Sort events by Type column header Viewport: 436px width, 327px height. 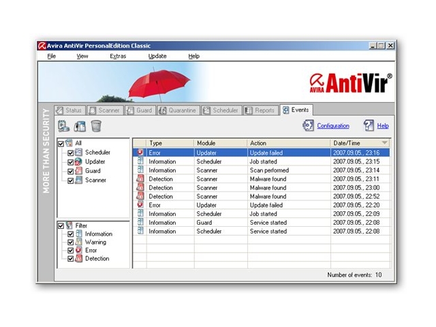170,143
